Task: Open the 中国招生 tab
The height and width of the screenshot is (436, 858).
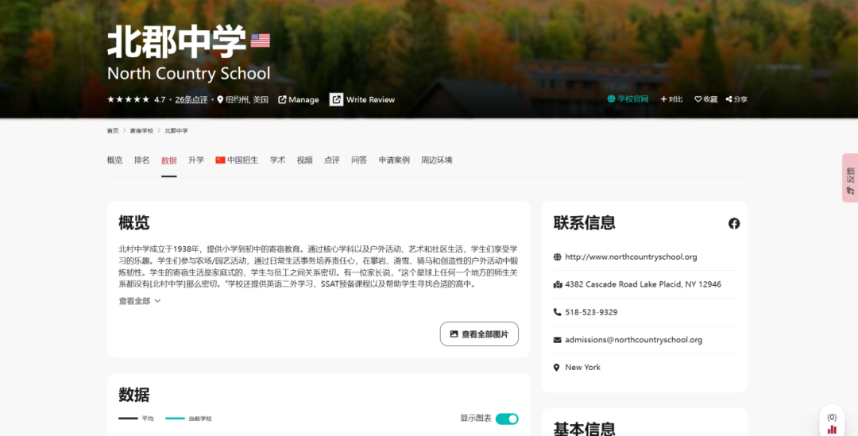Action: 237,160
